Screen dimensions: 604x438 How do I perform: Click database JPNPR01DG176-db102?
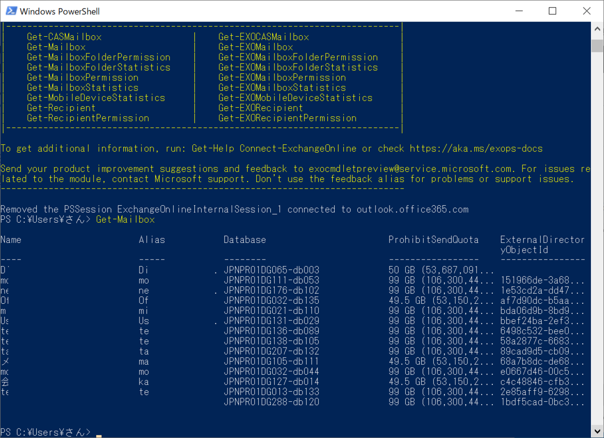[x=272, y=291]
